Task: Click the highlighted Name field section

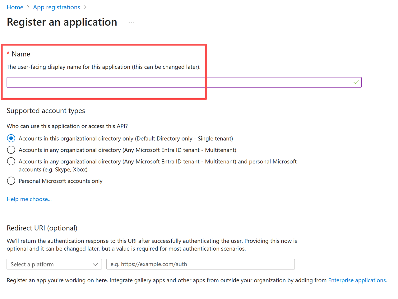Action: (104, 71)
